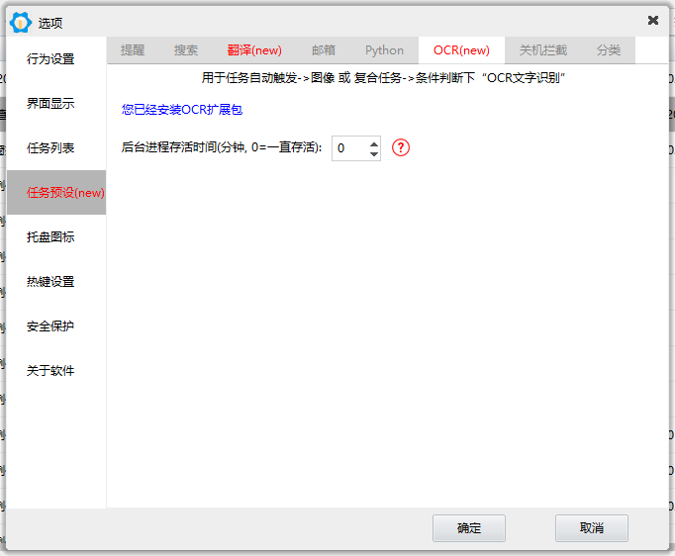Image resolution: width=675 pixels, height=556 pixels.
Task: Open 安全保护 settings
Action: [x=56, y=326]
